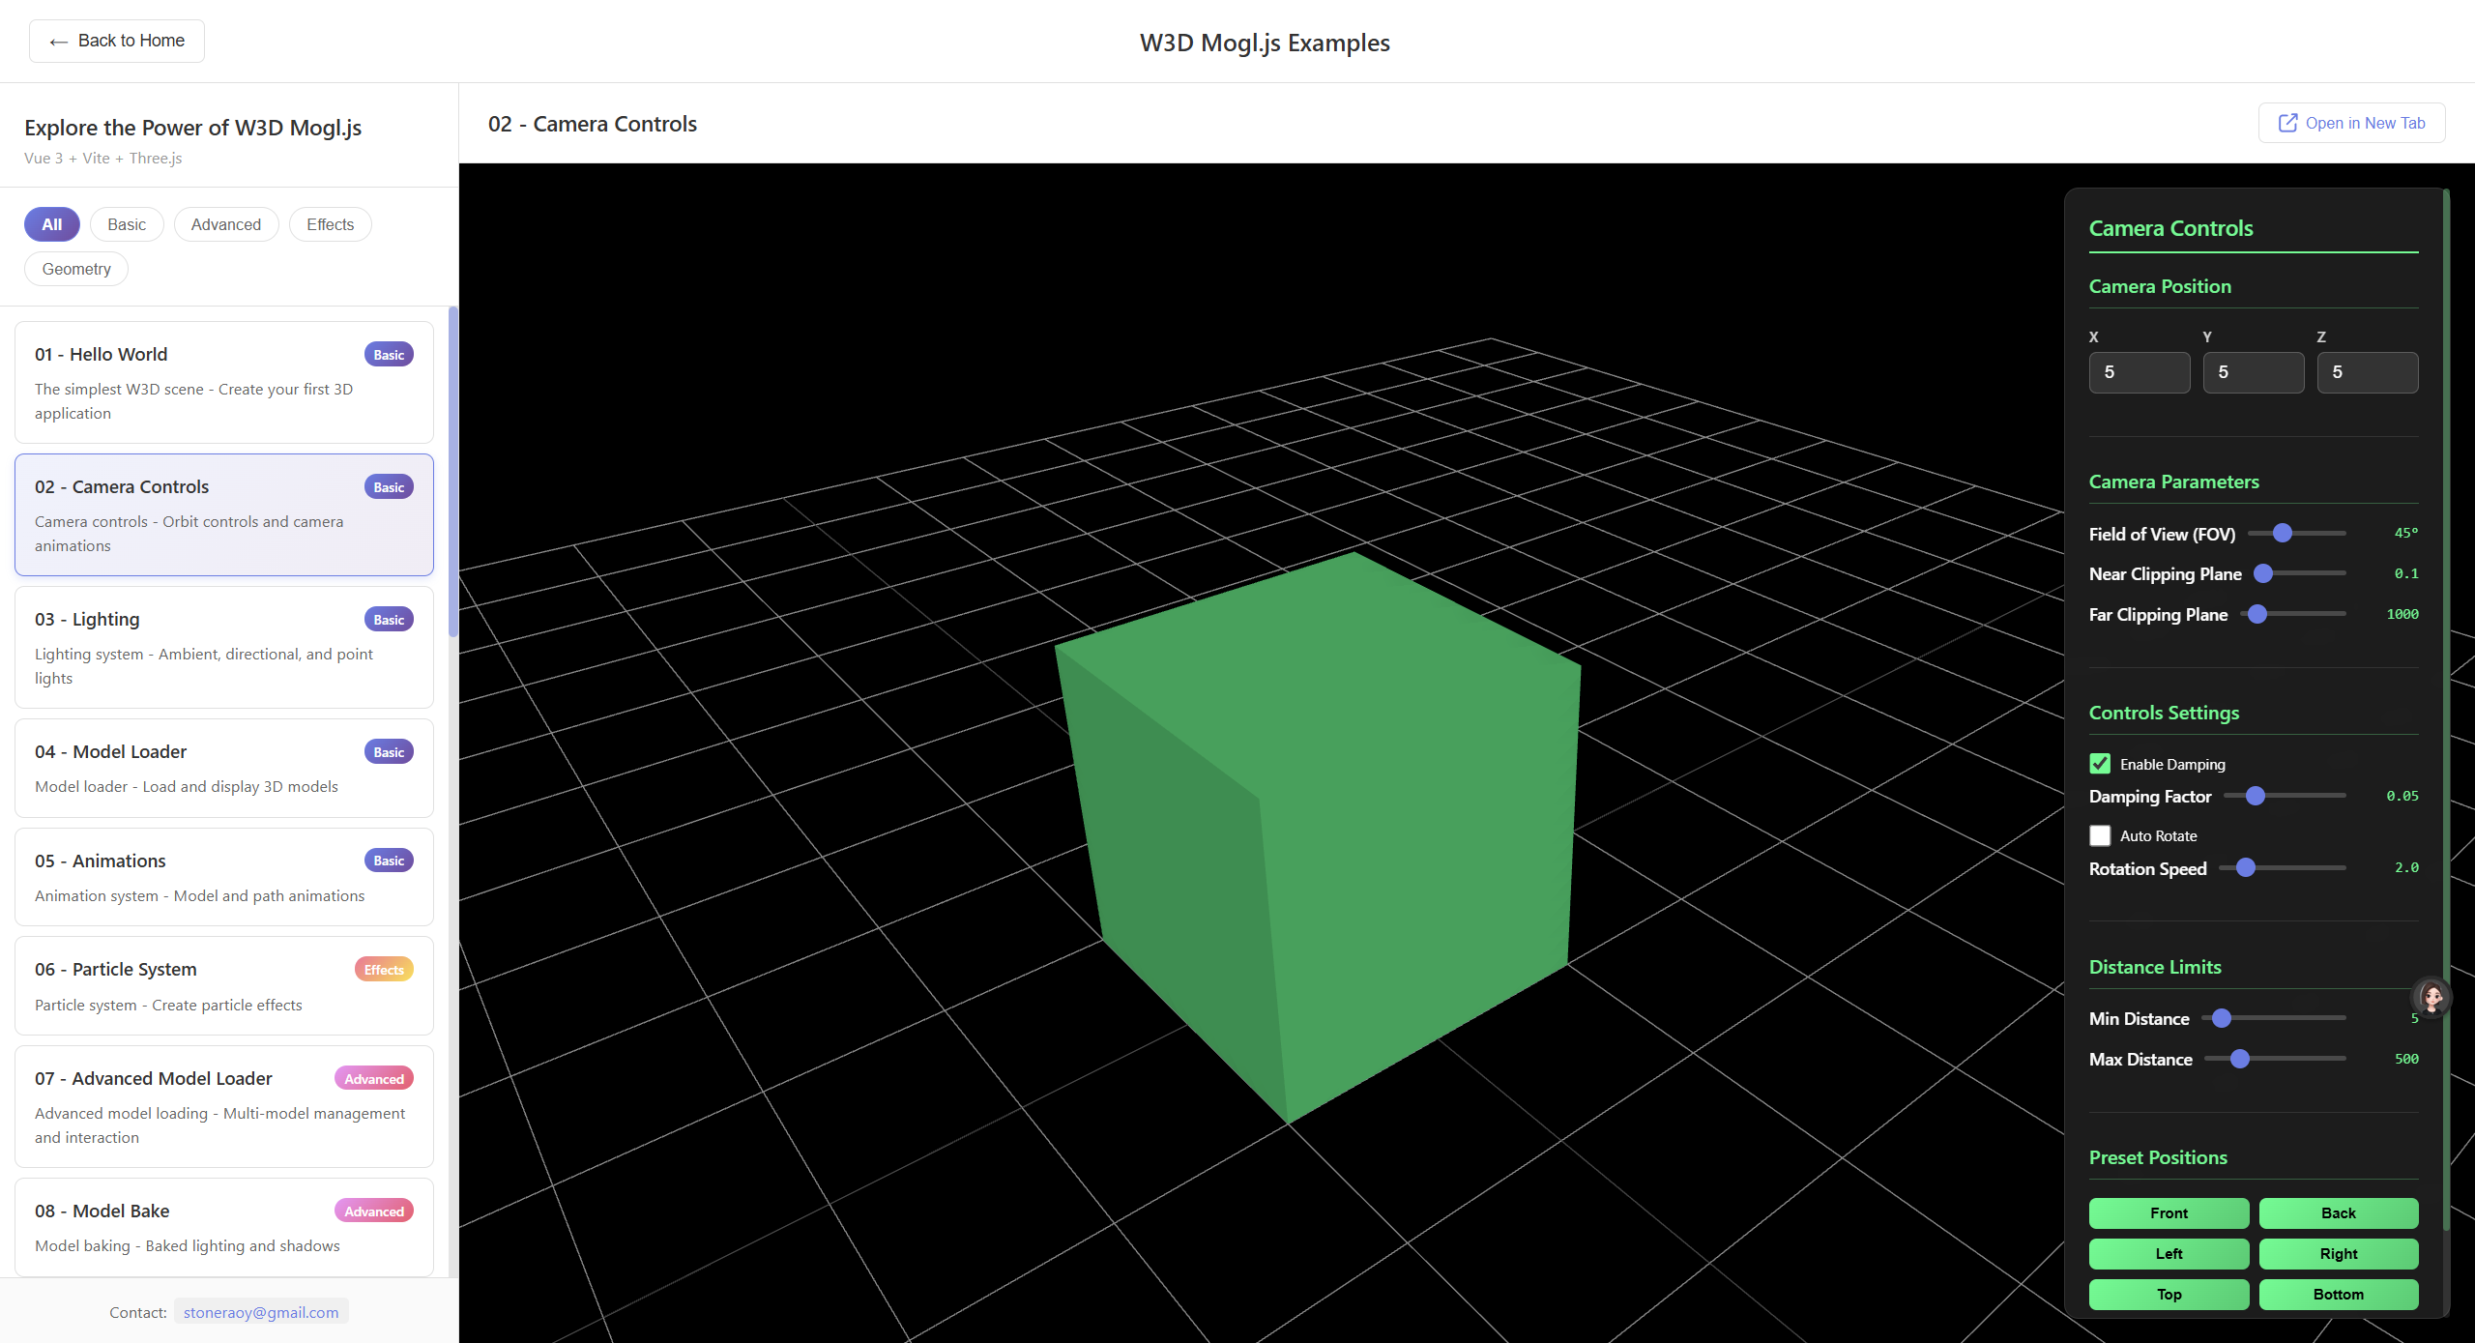Open the 05 - Animations example
Screen dimensions: 2475x1343
(224, 877)
